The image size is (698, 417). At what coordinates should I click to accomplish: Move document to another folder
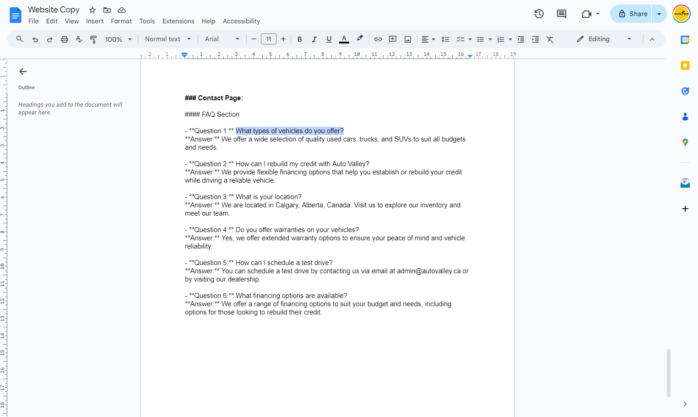[107, 10]
